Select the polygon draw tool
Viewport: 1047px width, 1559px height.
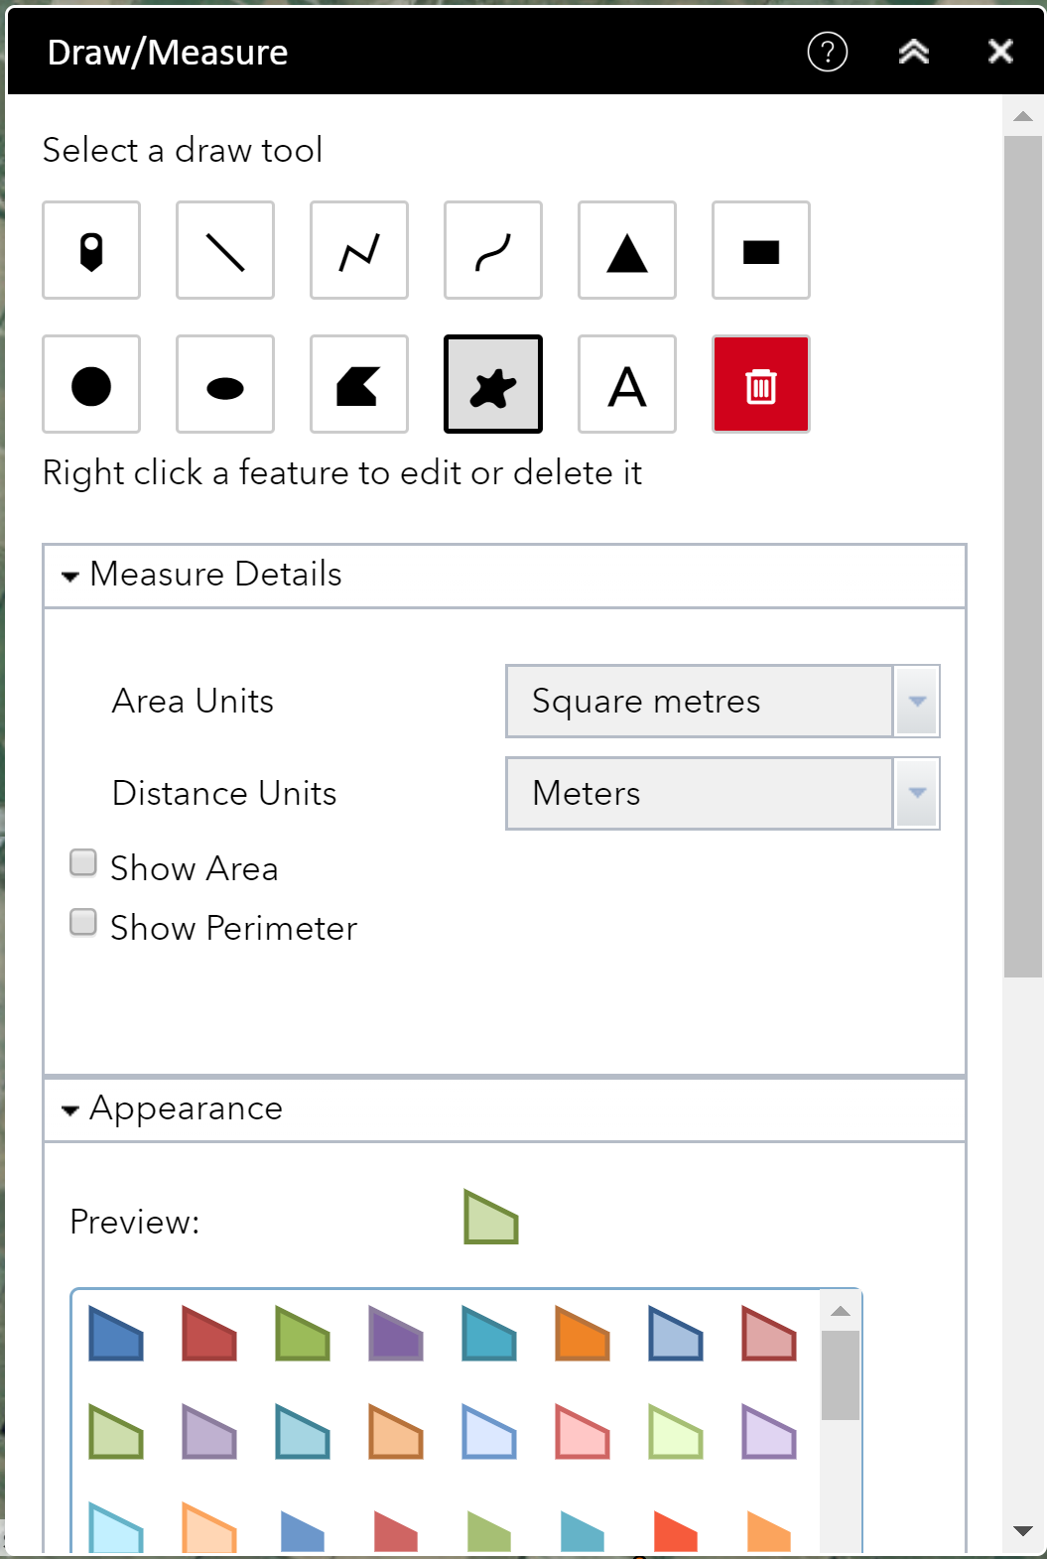coord(359,384)
